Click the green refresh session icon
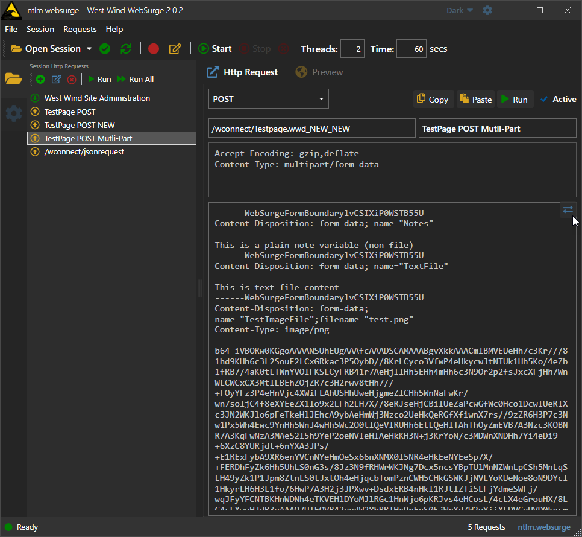582x537 pixels. coord(126,49)
